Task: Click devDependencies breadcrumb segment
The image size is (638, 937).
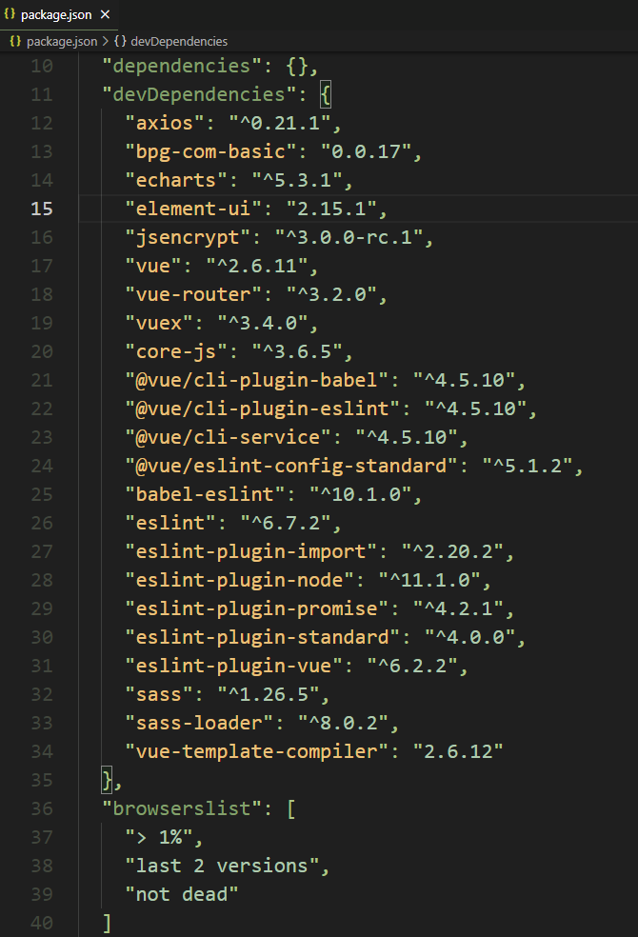Action: tap(179, 41)
